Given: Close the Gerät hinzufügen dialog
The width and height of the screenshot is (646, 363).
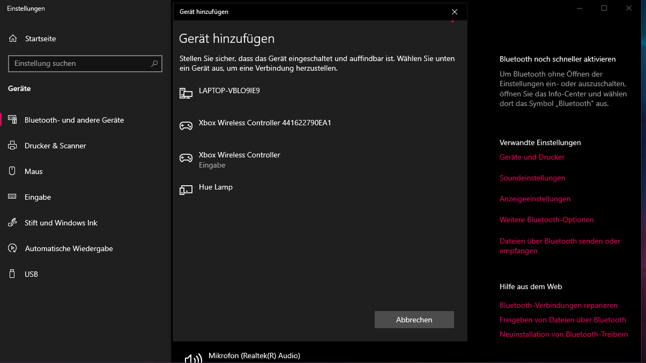Looking at the screenshot, I should pos(455,12).
